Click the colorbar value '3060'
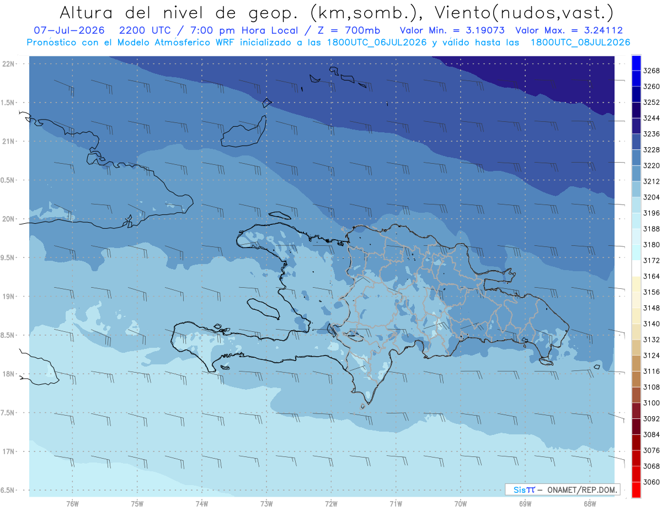The width and height of the screenshot is (662, 511). (x=651, y=482)
